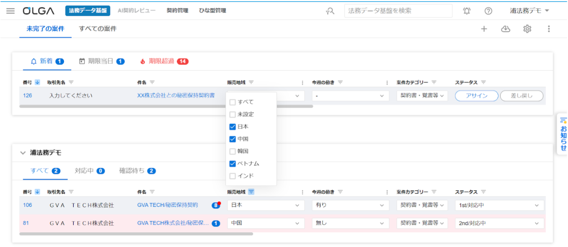Open the three-dot overflow menu
This screenshot has height=247, width=568.
pyautogui.click(x=549, y=29)
